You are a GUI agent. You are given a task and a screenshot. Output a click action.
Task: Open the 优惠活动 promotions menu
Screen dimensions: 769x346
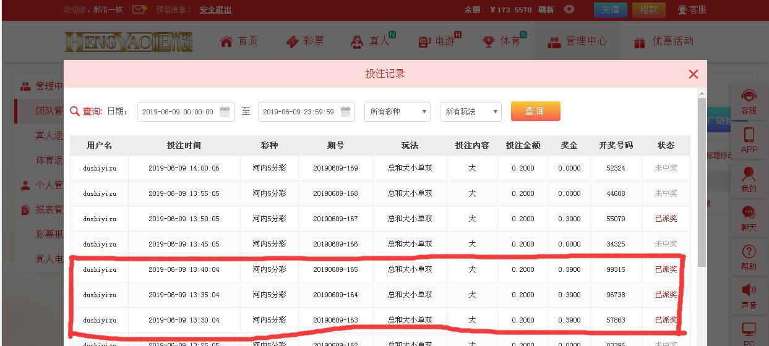(x=664, y=41)
